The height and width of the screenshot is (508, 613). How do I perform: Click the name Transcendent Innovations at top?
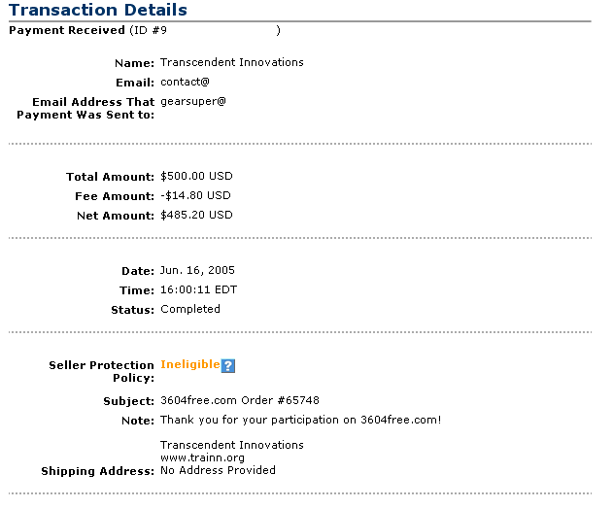pos(232,62)
